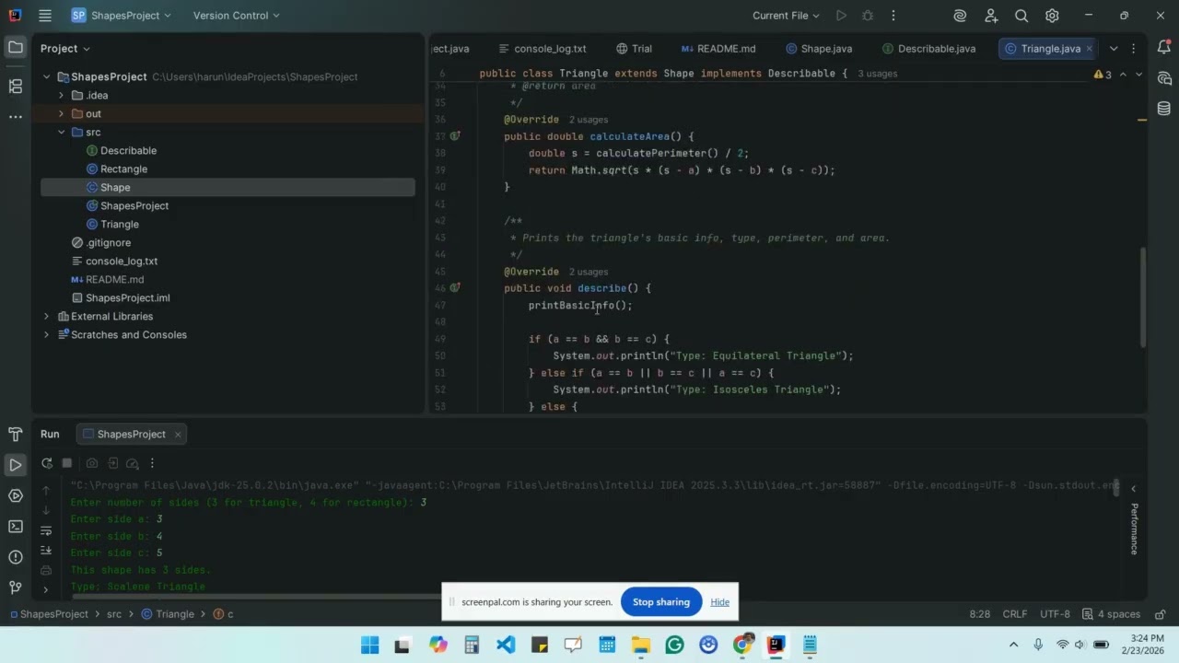This screenshot has height=663, width=1179.
Task: Switch to the Trial tab
Action: click(635, 48)
